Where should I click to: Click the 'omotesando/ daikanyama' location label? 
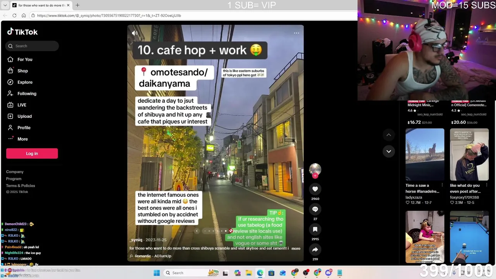(x=174, y=78)
